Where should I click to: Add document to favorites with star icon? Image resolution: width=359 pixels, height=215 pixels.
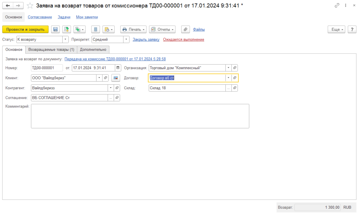(30, 6)
